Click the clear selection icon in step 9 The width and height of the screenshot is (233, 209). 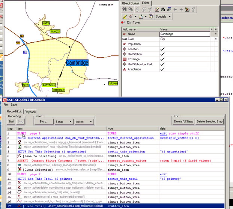[x=20, y=169]
